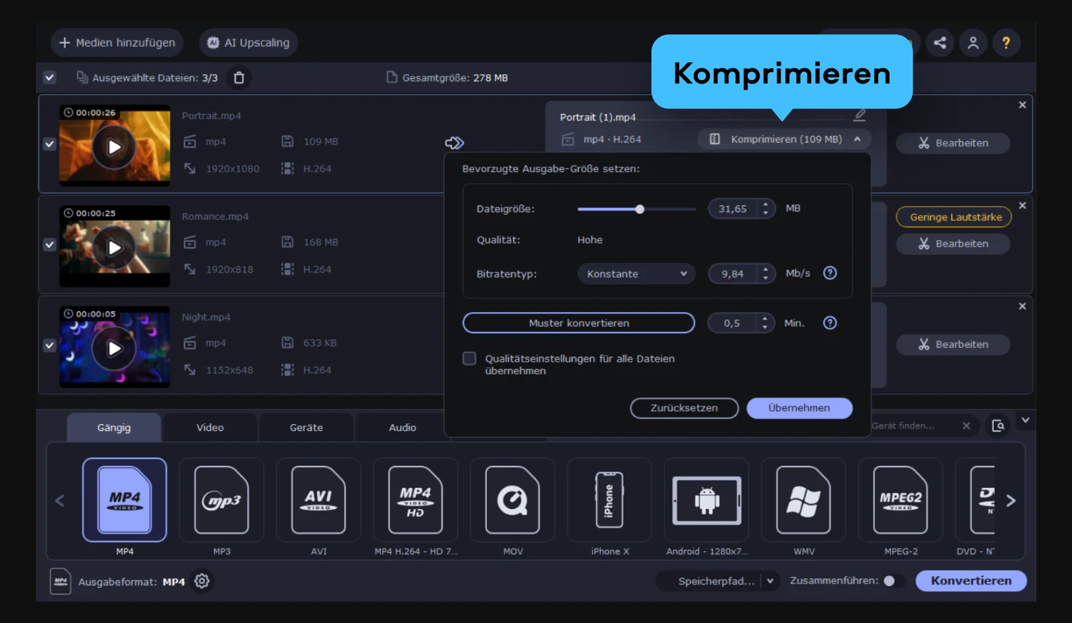Open the Bitratentyp Konstante dropdown

pos(636,274)
